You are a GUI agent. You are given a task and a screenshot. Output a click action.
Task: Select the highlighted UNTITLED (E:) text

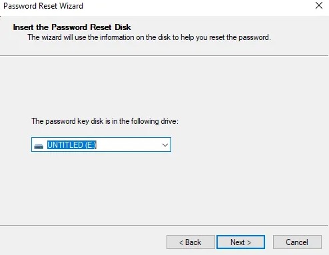pyautogui.click(x=72, y=145)
